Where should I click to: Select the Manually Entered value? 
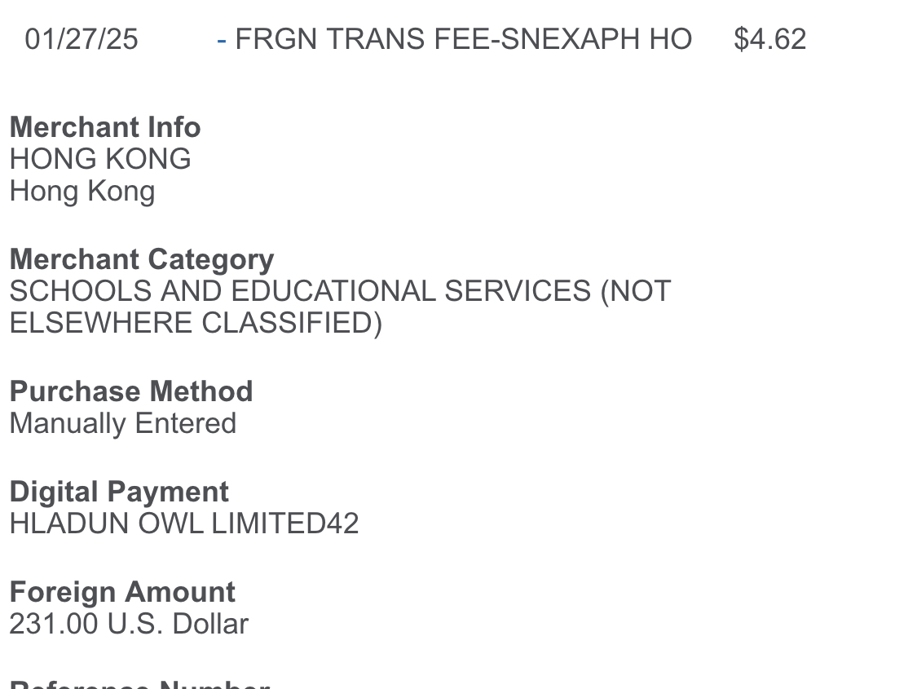123,424
